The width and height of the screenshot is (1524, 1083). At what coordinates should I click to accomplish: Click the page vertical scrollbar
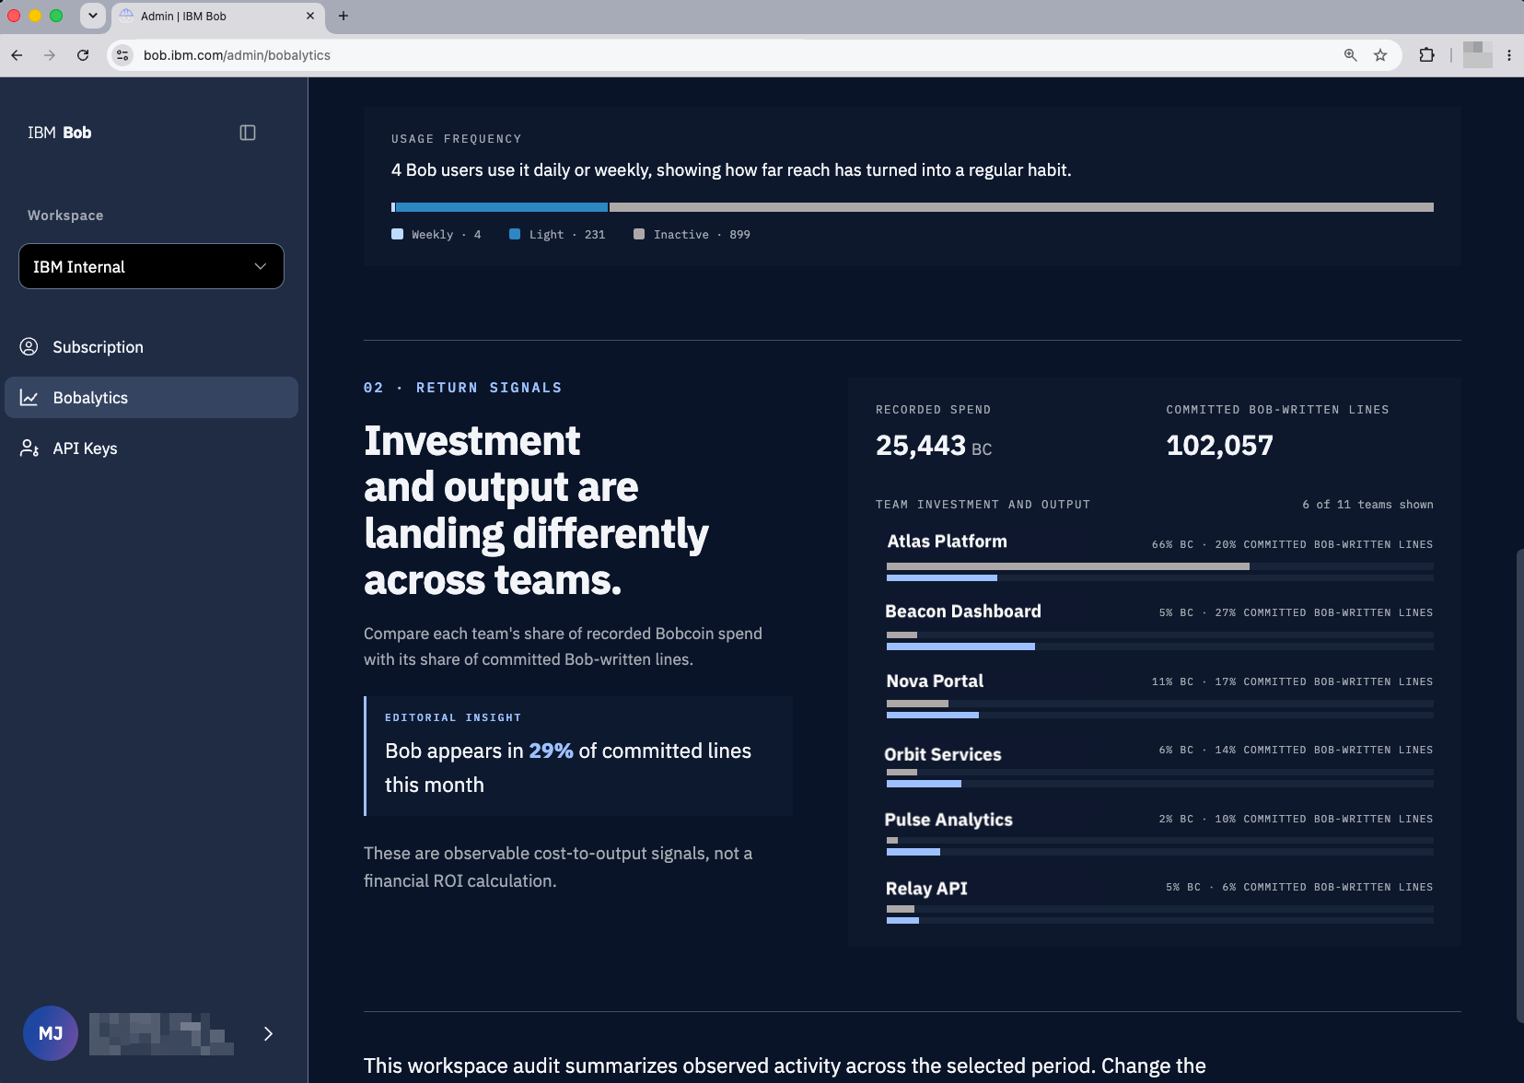coord(1519,786)
